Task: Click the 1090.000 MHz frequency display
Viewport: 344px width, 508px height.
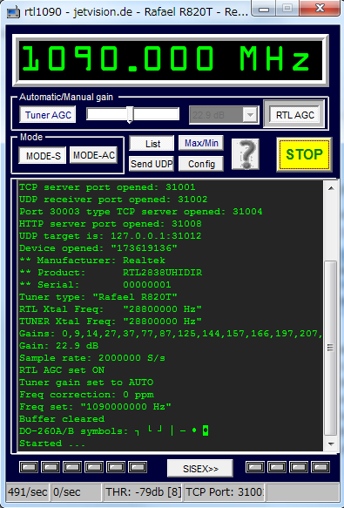Action: pyautogui.click(x=171, y=60)
